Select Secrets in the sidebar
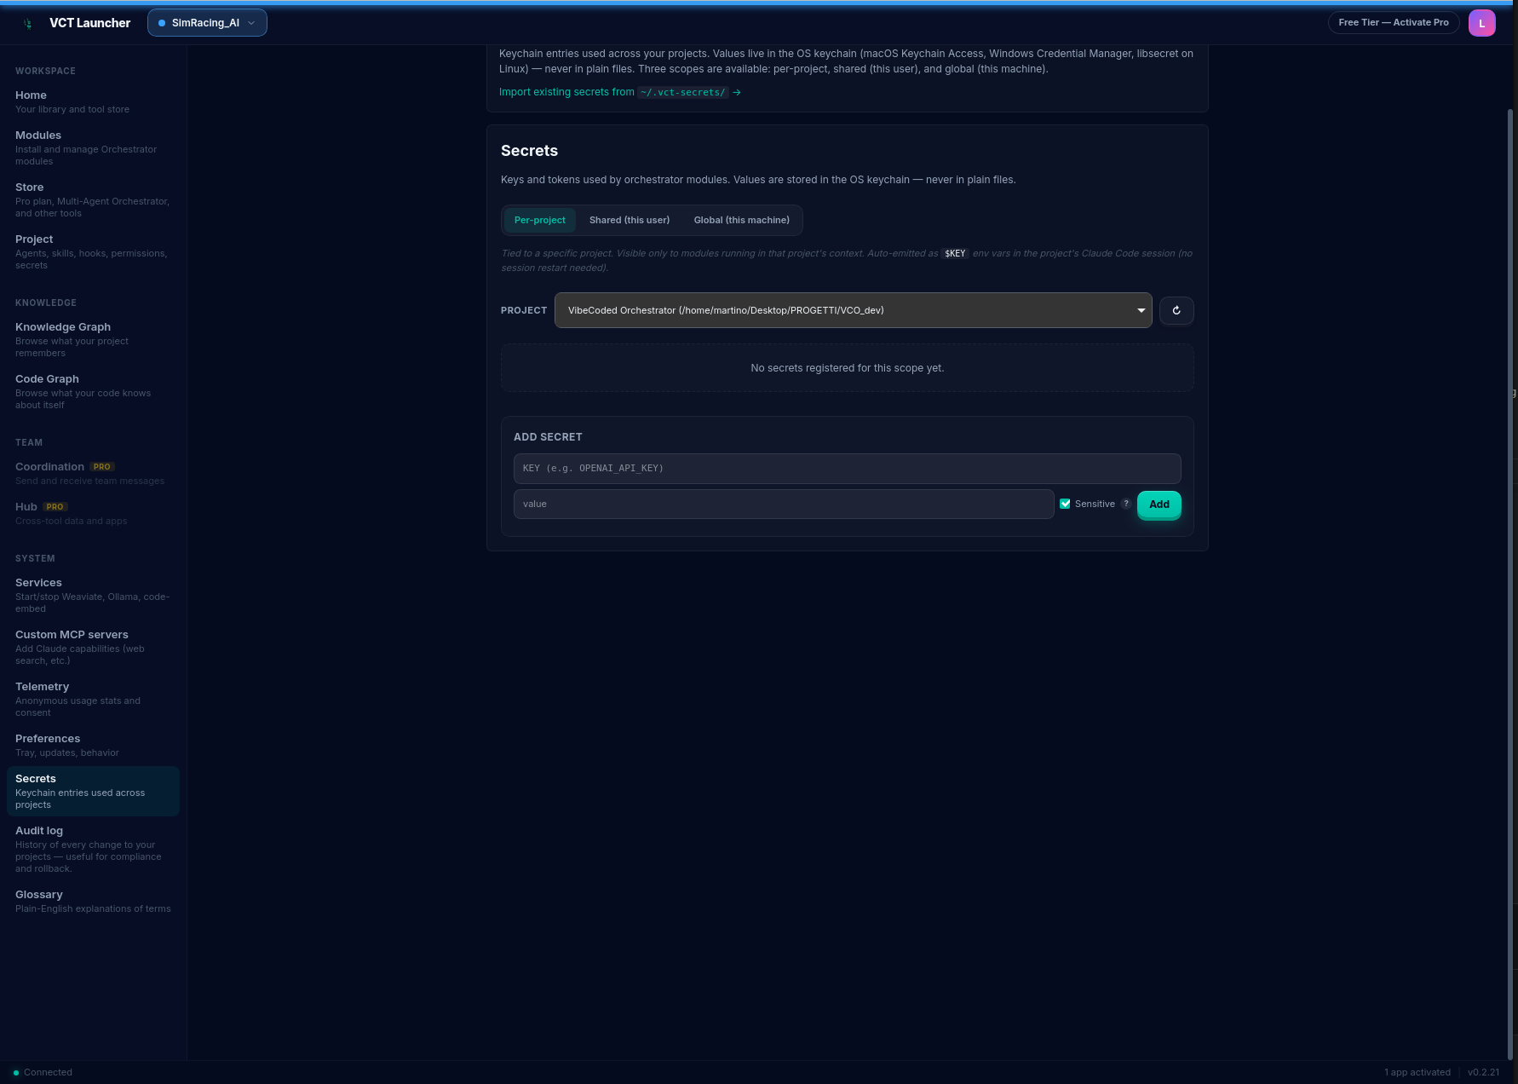 click(x=93, y=791)
